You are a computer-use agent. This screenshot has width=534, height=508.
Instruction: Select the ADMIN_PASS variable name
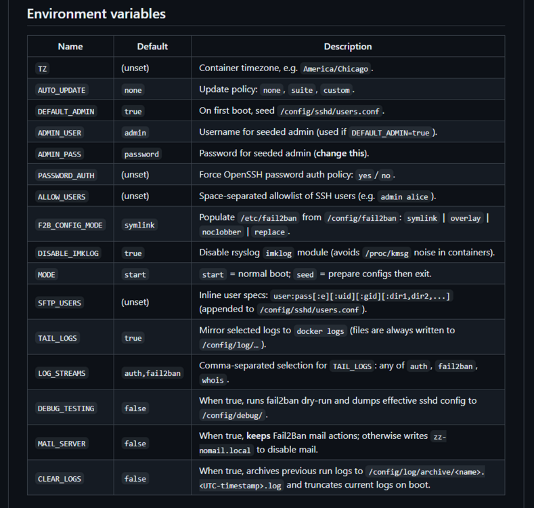pos(60,154)
